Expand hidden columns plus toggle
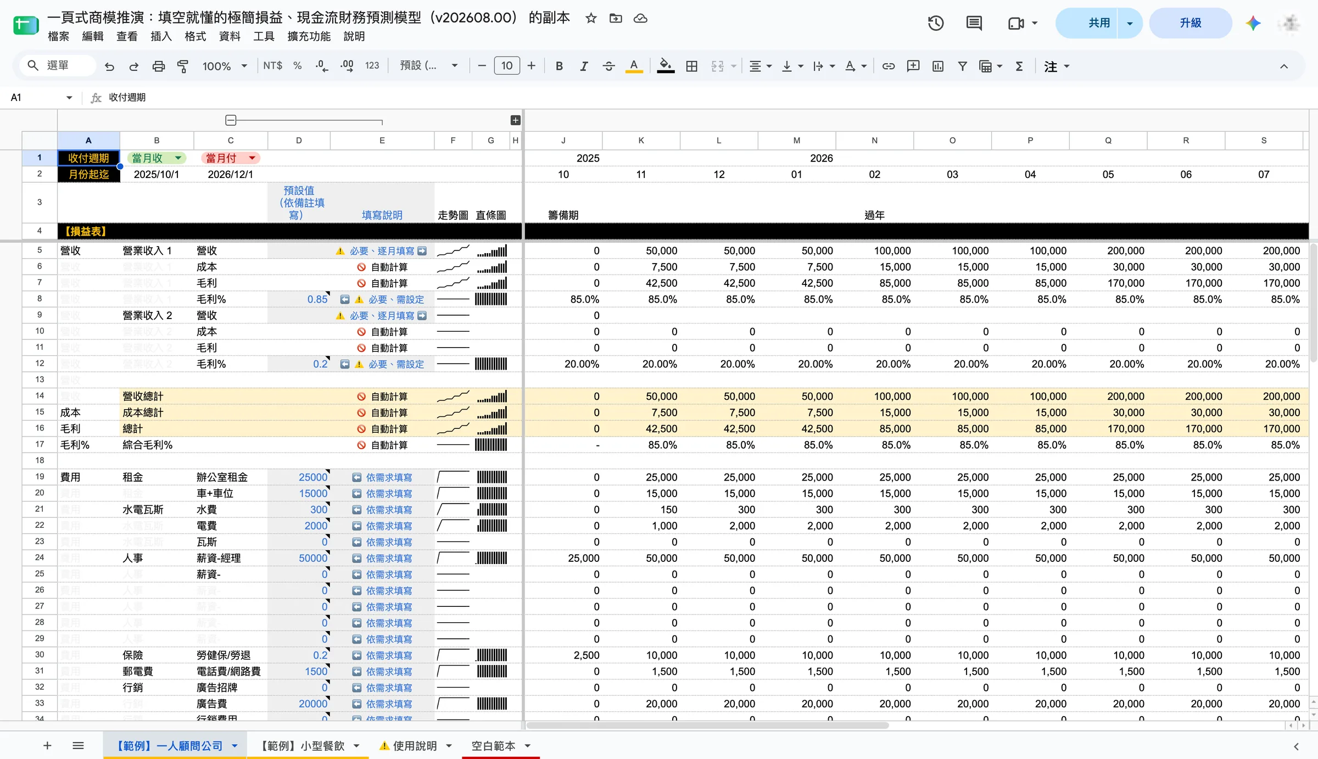Image resolution: width=1318 pixels, height=759 pixels. 515,120
